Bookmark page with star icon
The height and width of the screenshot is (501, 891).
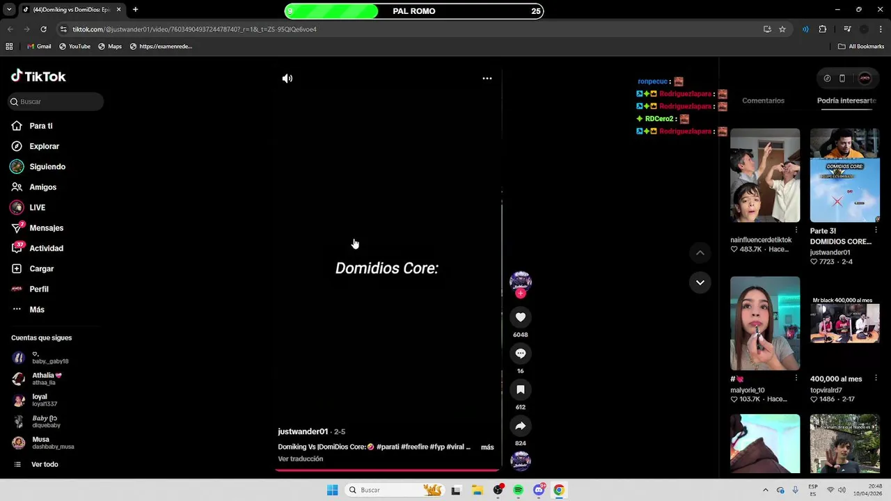click(x=782, y=29)
